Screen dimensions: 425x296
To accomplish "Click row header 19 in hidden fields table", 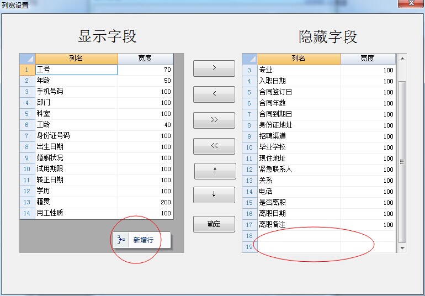I will tap(249, 247).
